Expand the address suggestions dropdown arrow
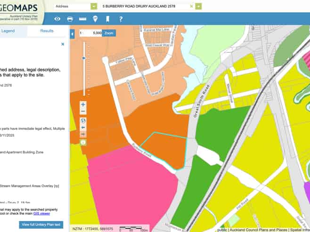Screen dimensions: 310x232 click(198, 7)
